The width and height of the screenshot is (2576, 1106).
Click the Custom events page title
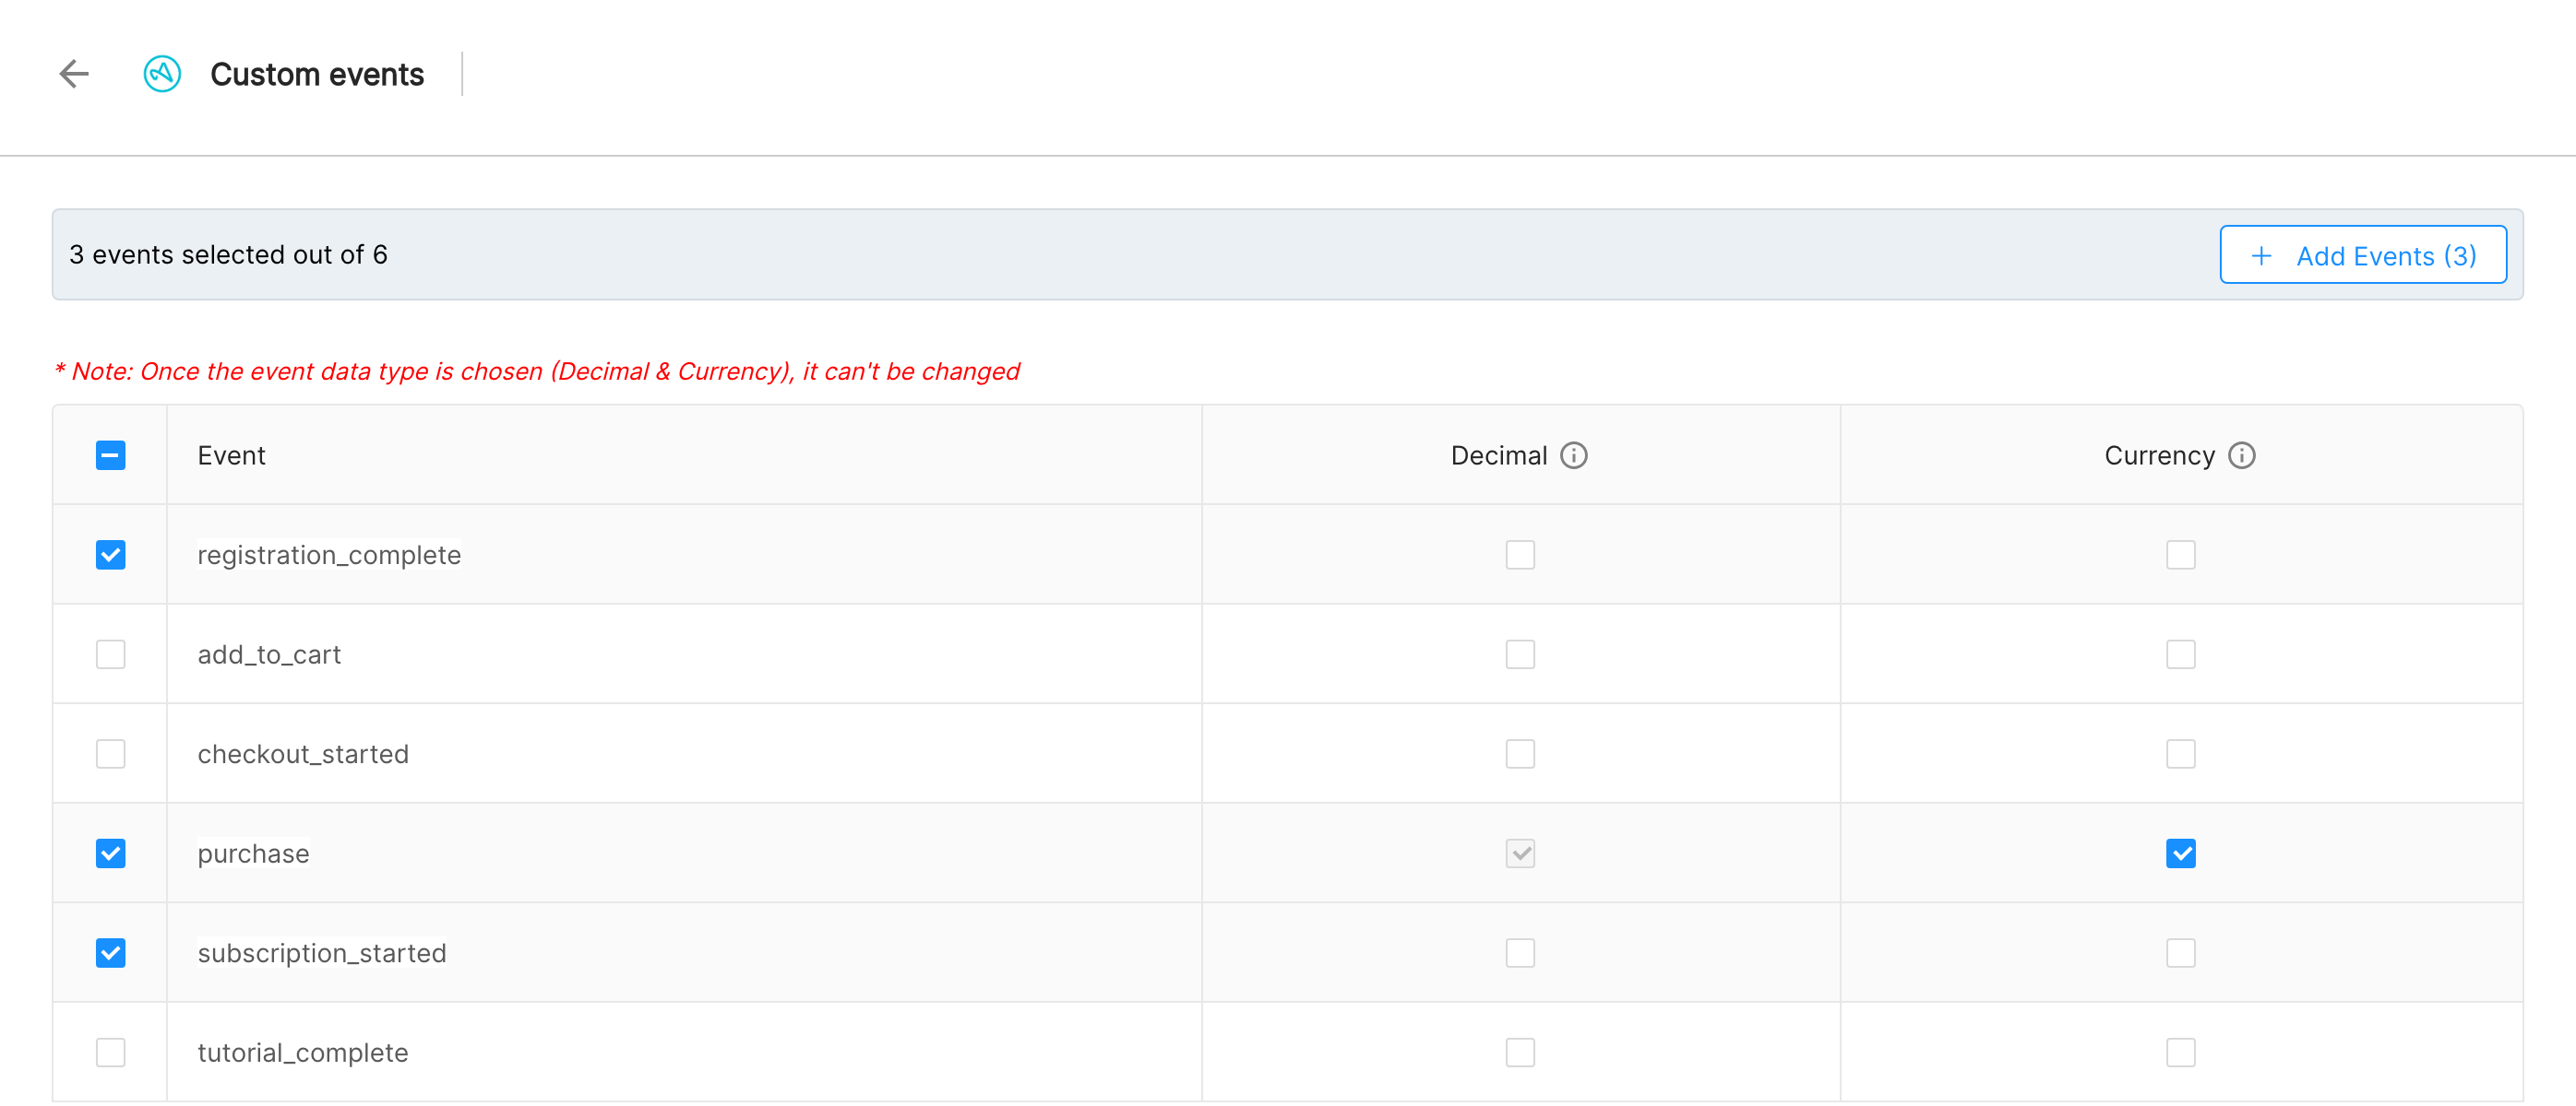[x=317, y=74]
